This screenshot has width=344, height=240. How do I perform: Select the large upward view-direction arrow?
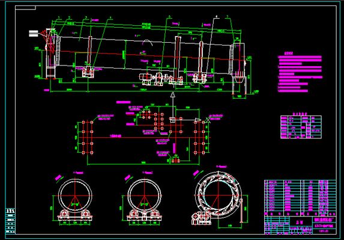pyautogui.click(x=173, y=105)
